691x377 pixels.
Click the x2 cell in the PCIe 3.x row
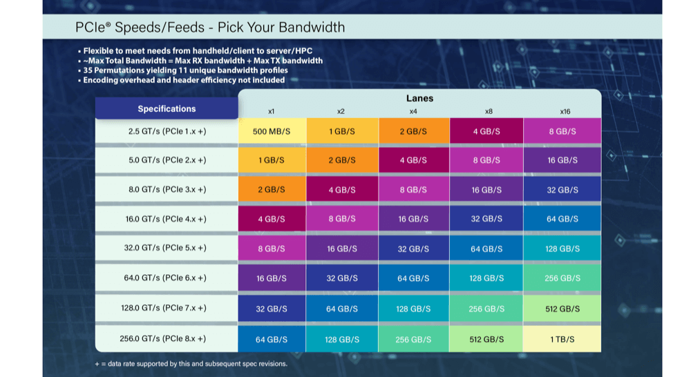coord(342,189)
